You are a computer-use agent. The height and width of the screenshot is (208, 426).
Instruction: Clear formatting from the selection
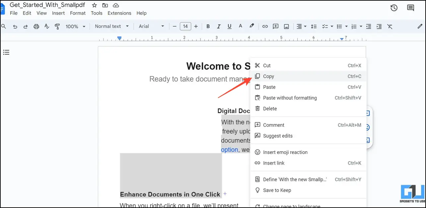coord(390,27)
